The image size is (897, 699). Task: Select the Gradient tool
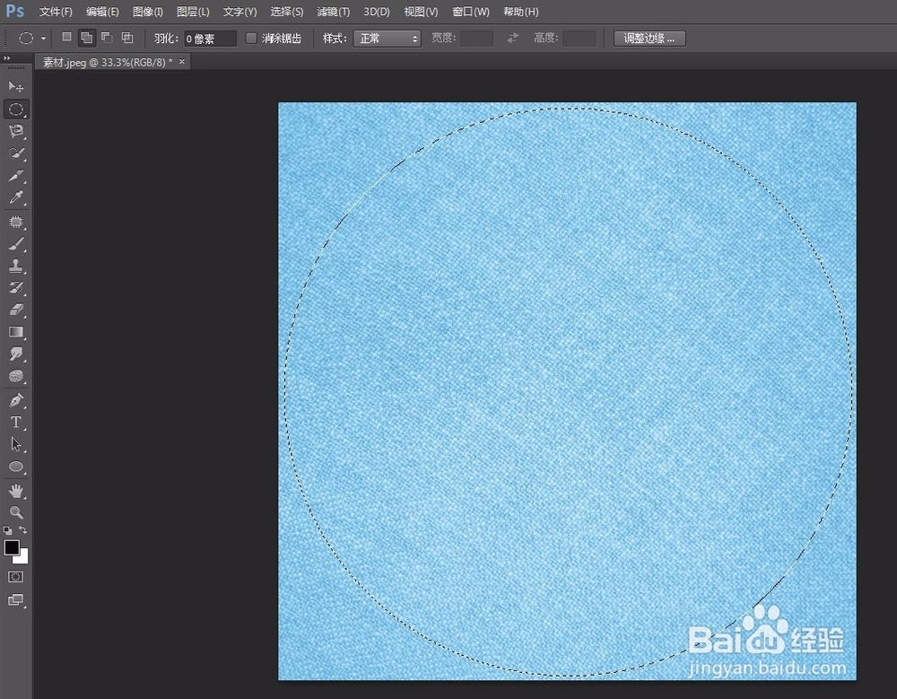click(x=16, y=332)
